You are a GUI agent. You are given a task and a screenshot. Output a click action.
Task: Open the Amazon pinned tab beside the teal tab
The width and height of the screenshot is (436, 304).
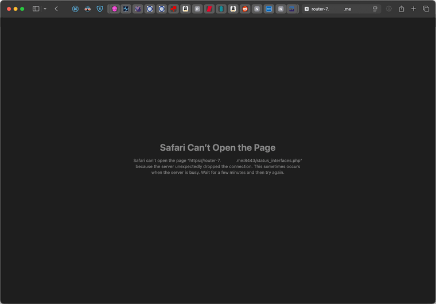tap(233, 9)
